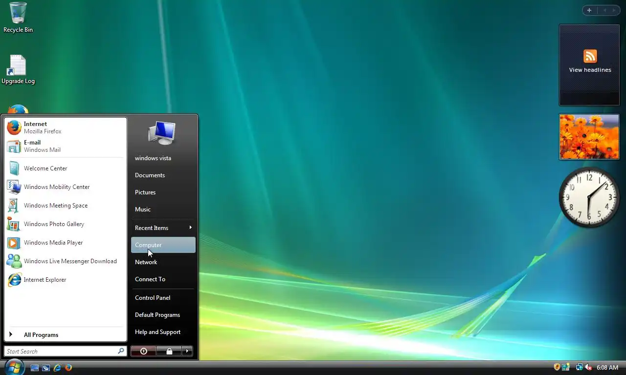Viewport: 626px width, 375px height.
Task: Open the Upgrade Log desktop shortcut
Action: click(x=18, y=69)
